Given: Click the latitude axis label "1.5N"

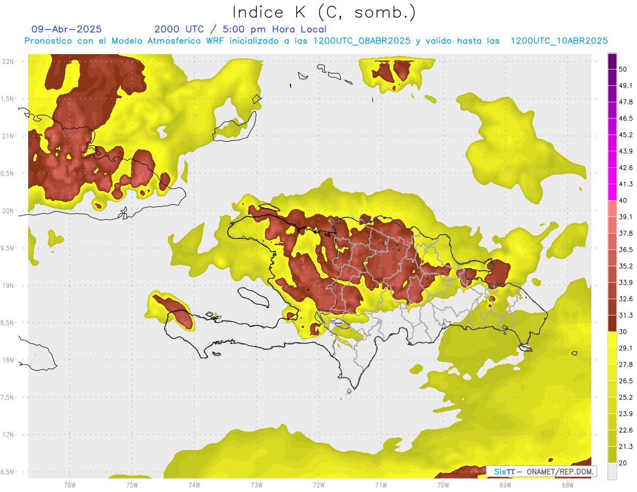Looking at the screenshot, I should (x=8, y=99).
